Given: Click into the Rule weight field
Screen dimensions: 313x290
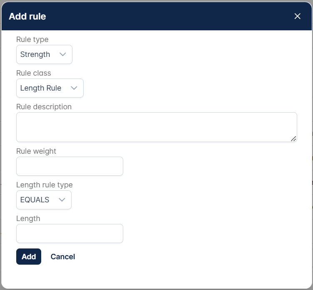Looking at the screenshot, I should [70, 166].
